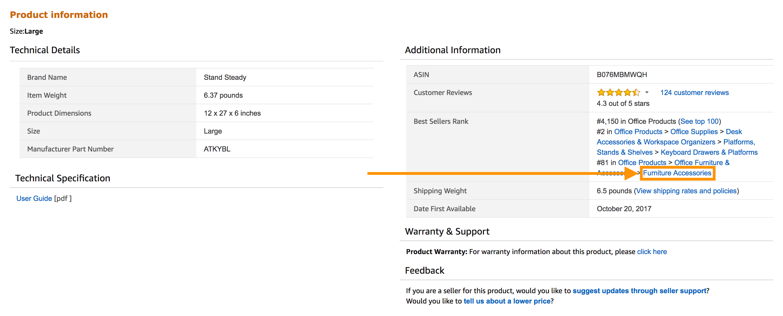This screenshot has height=316, width=783.
Task: Tell us about a lower price
Action: pos(507,301)
